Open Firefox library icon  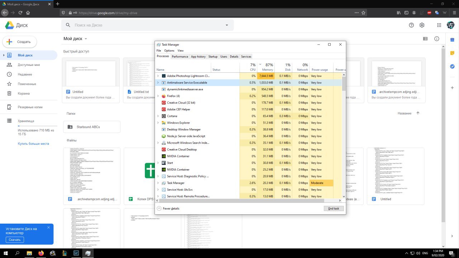(x=398, y=13)
